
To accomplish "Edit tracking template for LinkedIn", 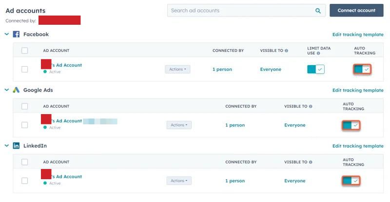I will tap(358, 146).
